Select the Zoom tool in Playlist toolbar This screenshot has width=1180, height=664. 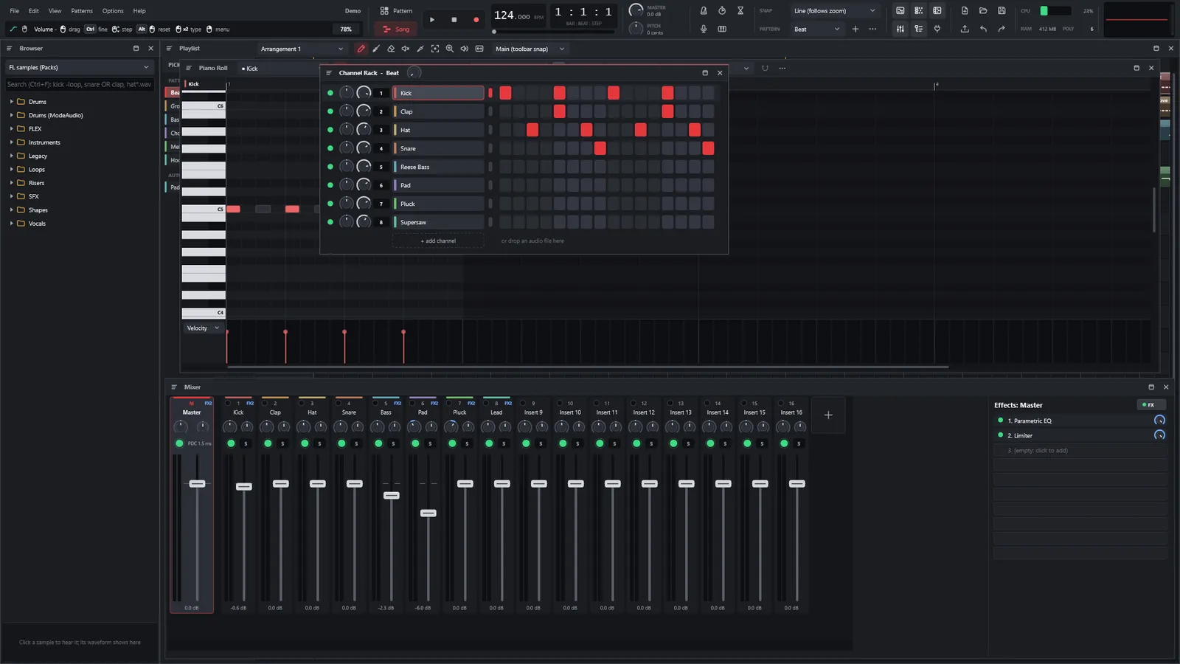click(450, 49)
